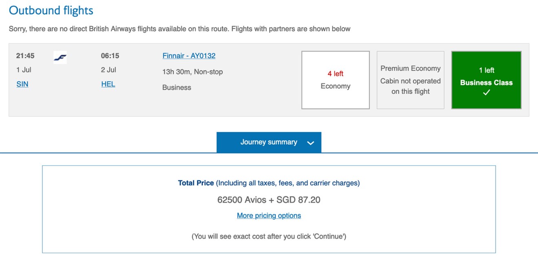Open the Journey summary panel
This screenshot has height=257, width=538.
(x=269, y=142)
